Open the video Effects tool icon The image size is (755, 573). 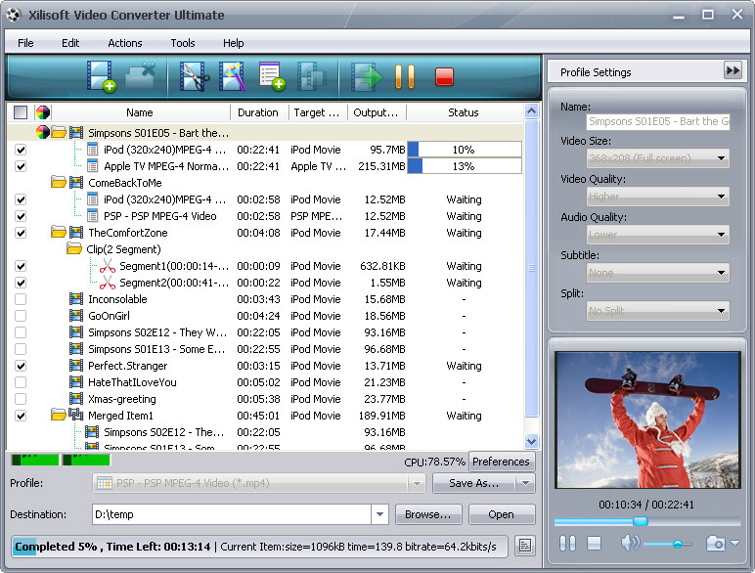click(x=232, y=76)
